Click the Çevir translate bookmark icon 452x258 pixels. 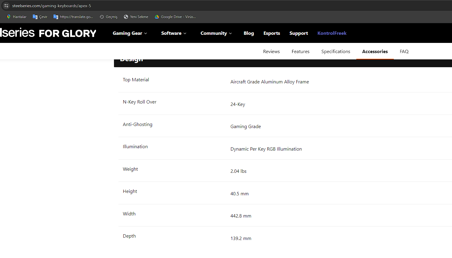(x=35, y=17)
